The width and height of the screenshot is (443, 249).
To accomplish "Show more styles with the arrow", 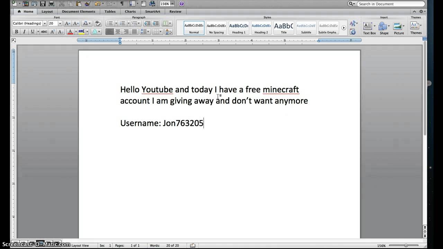I will coord(344,28).
